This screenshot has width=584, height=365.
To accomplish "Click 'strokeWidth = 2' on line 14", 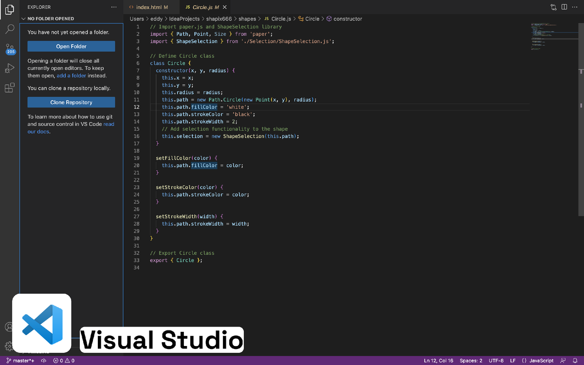I will 214,122.
